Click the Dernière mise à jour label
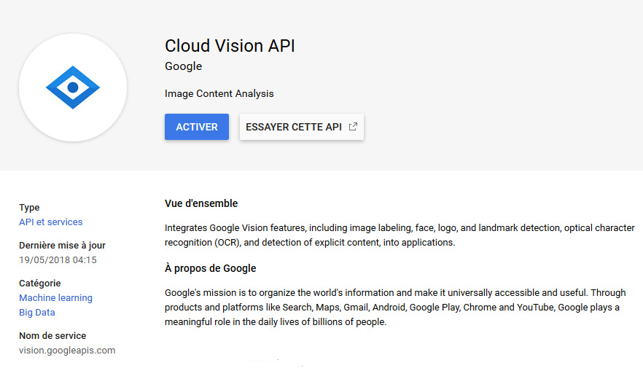 pos(63,246)
